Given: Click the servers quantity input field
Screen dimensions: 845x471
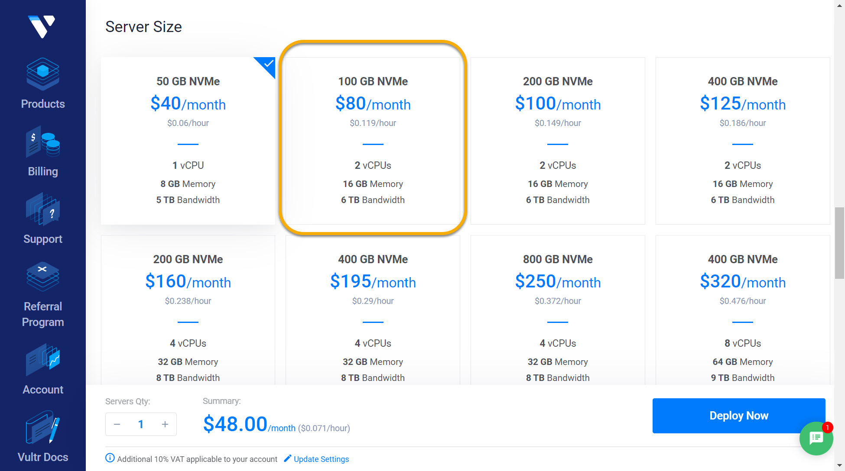Looking at the screenshot, I should pyautogui.click(x=141, y=424).
